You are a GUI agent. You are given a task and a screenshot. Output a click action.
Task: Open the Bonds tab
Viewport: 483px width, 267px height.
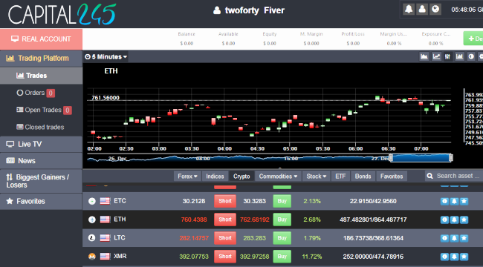coord(363,177)
